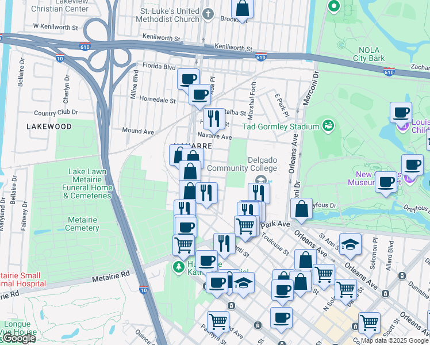Screen dimensions: 430x345
Task: Click the Tad Gormley Stadium text label
Action: point(281,126)
